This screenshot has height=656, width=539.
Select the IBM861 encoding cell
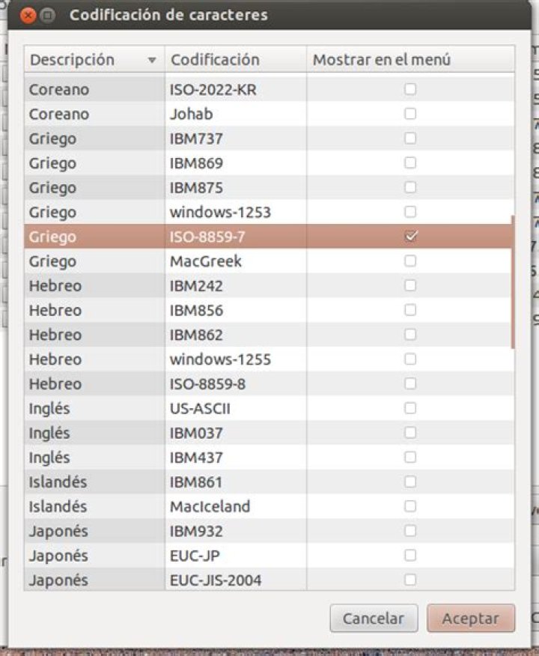pyautogui.click(x=236, y=482)
